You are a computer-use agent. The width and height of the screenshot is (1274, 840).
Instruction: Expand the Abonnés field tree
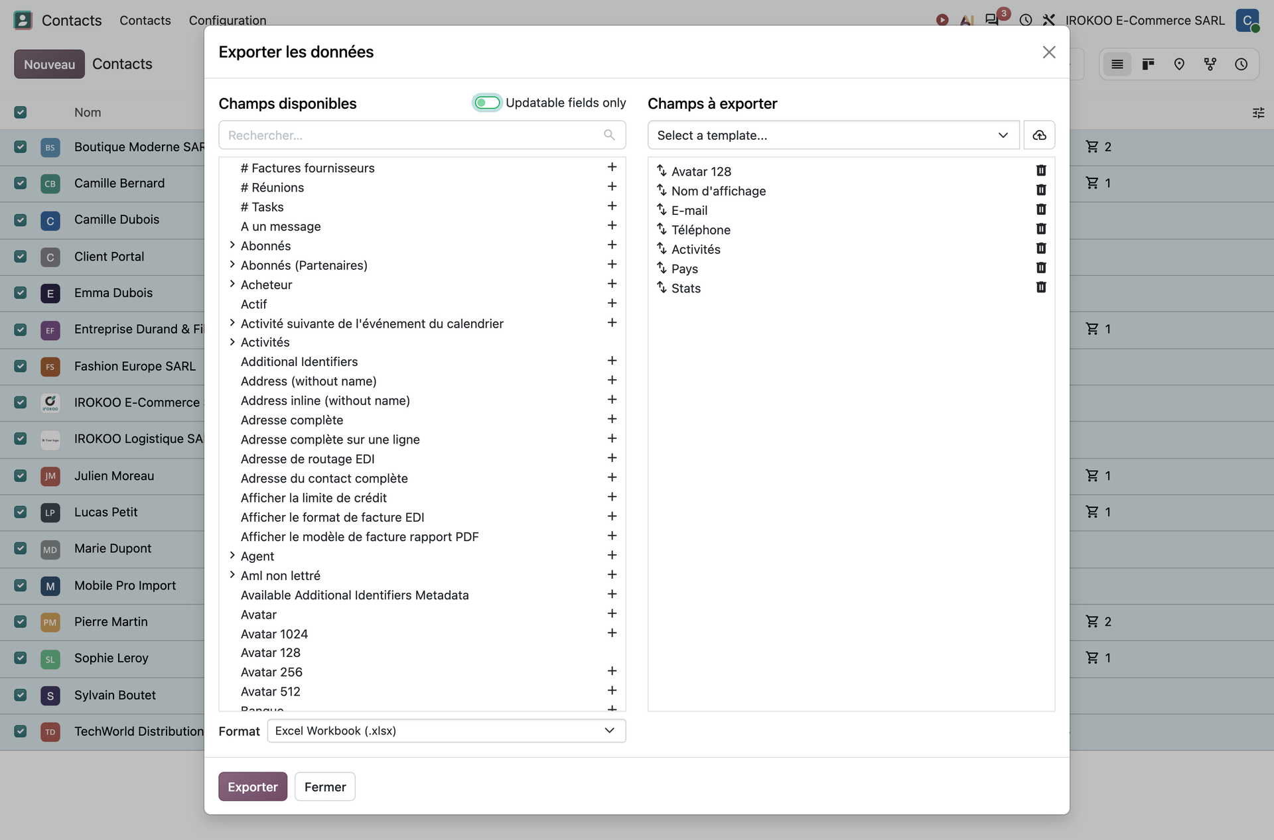232,245
